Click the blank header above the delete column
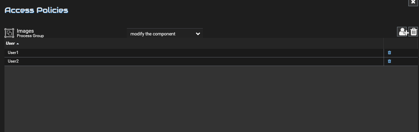This screenshot has width=419, height=132. pyautogui.click(x=401, y=43)
